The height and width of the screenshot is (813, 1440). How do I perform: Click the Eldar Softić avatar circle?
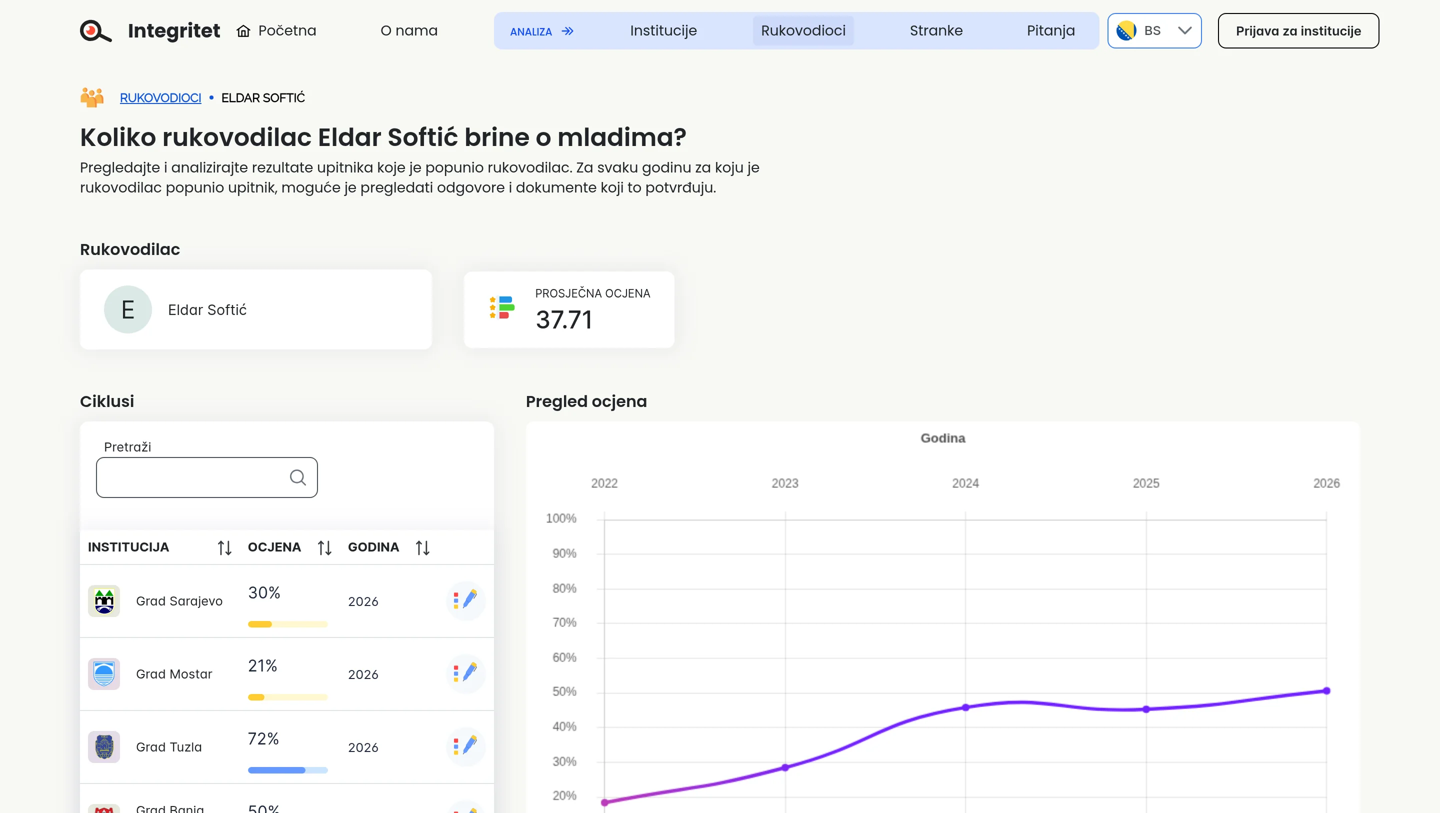(128, 310)
